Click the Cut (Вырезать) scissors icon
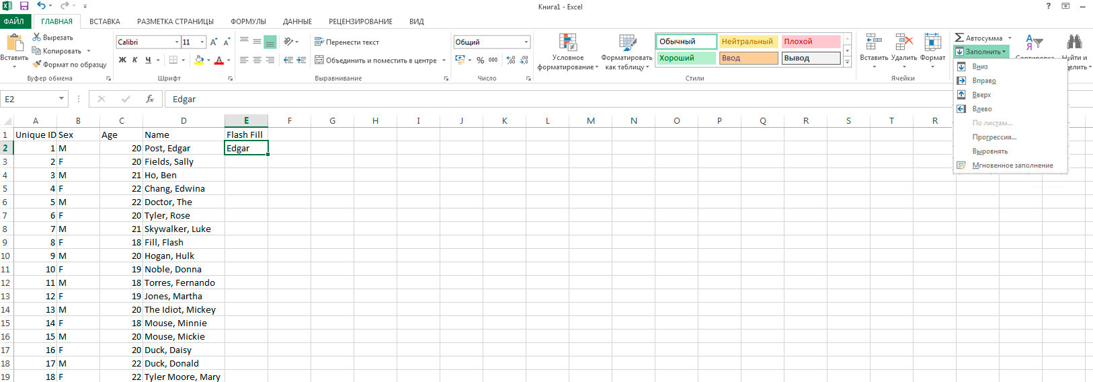Screen dimensions: 1093x382 pos(36,37)
